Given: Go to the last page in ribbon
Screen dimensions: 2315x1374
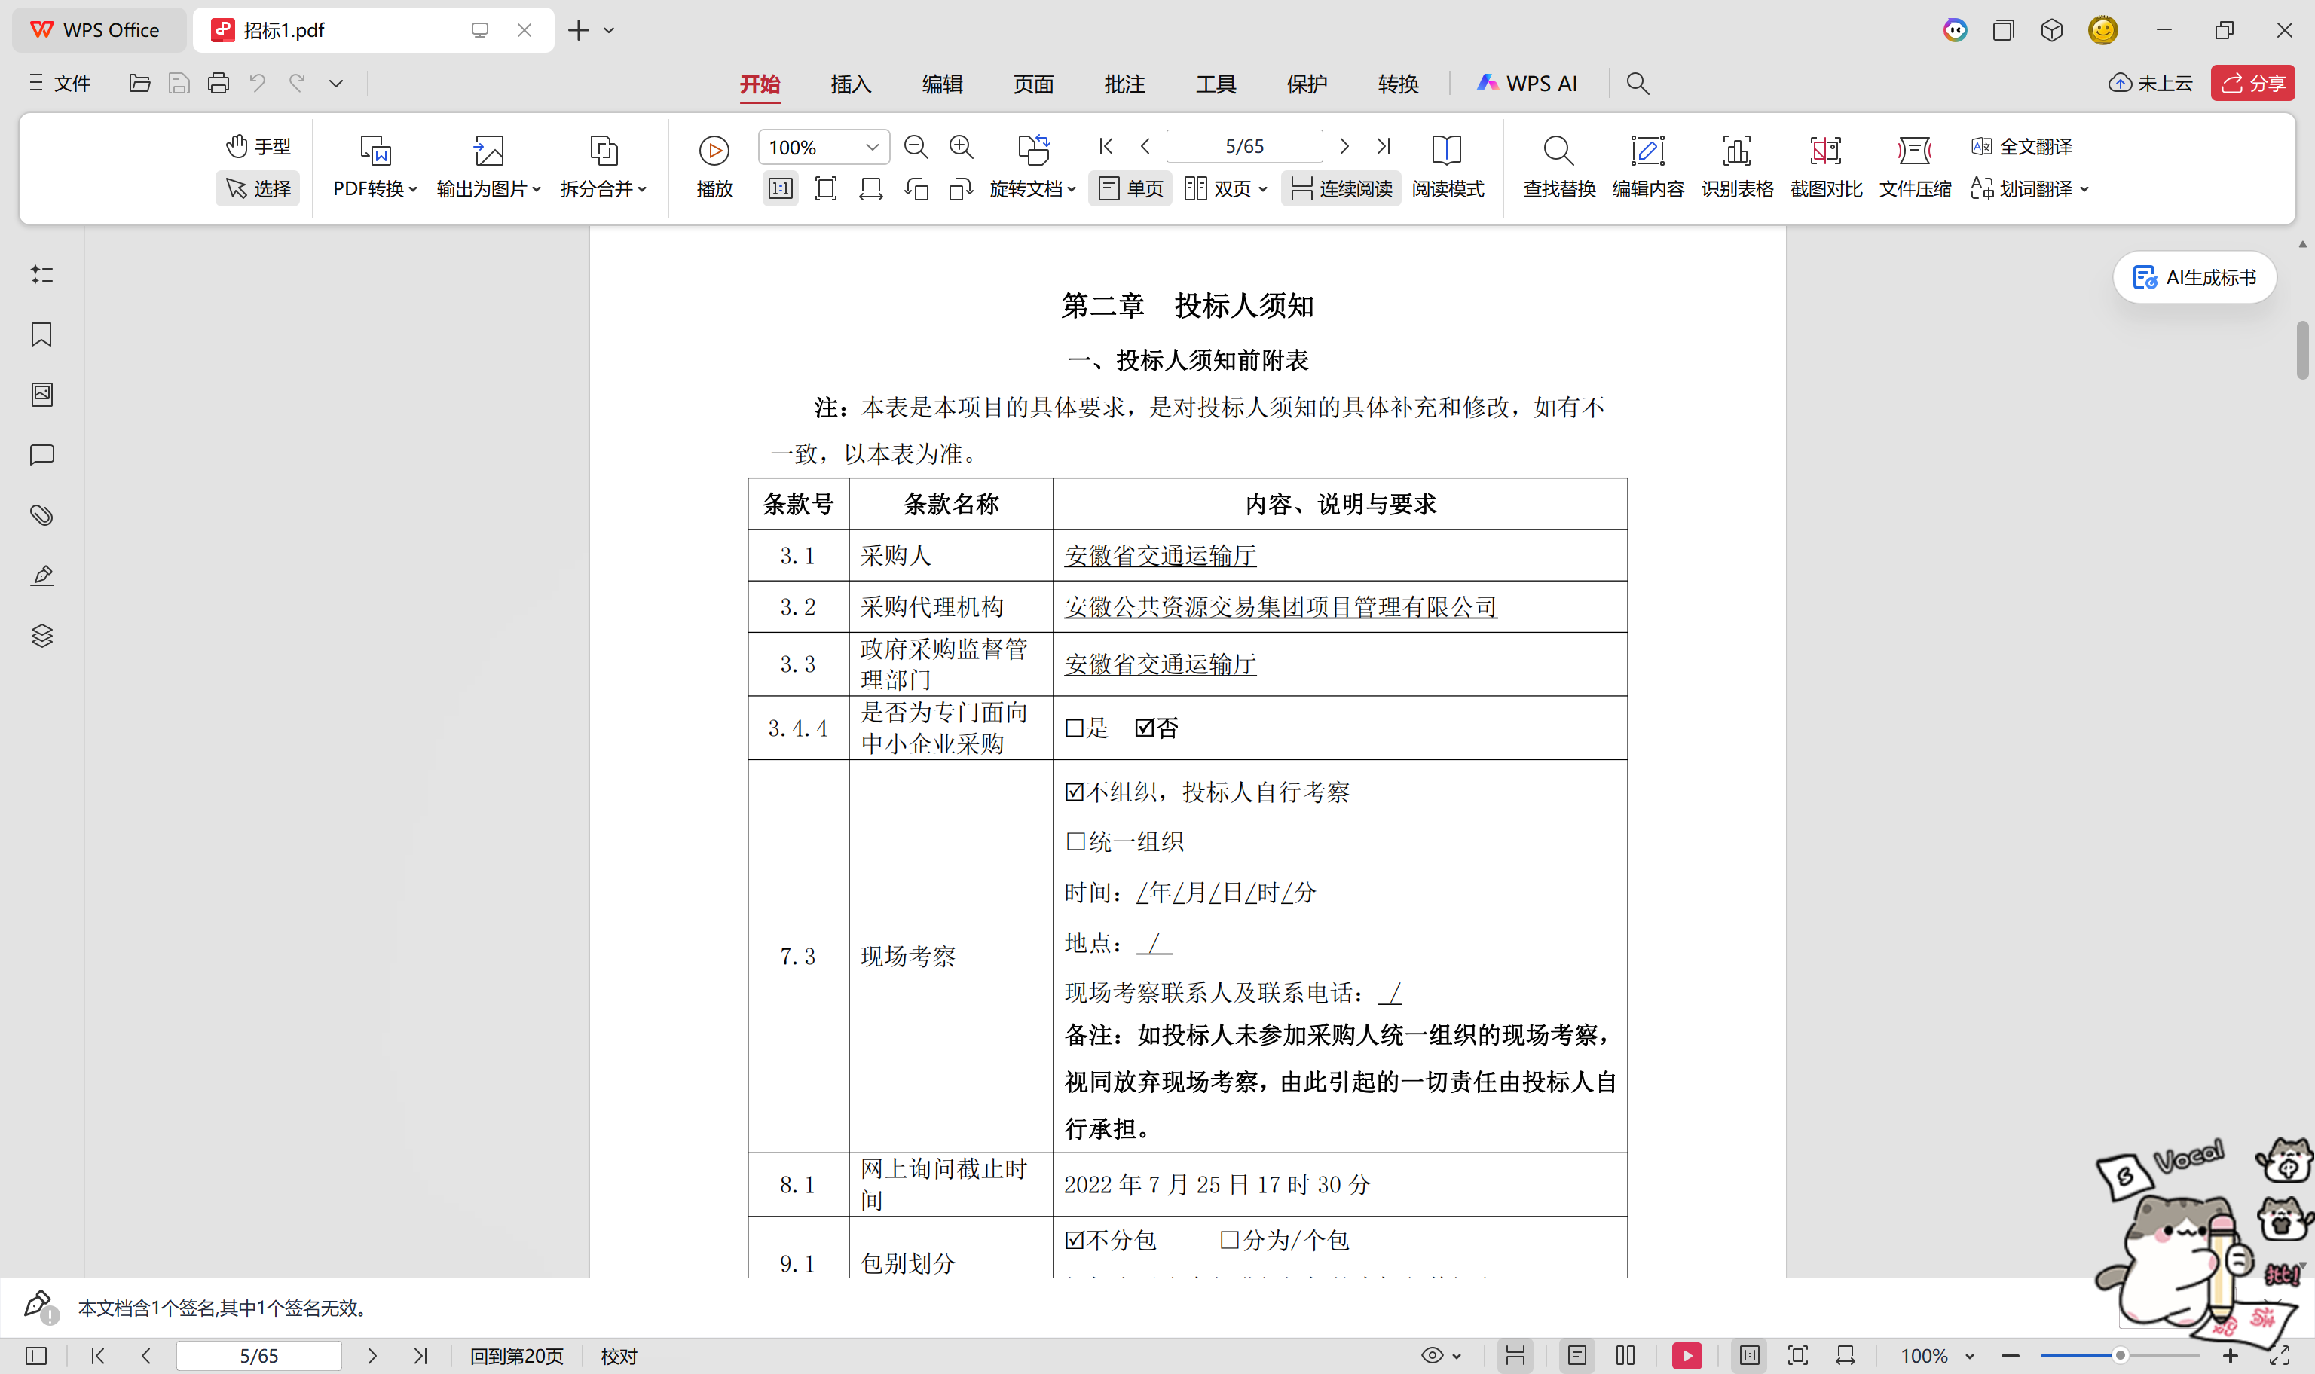Looking at the screenshot, I should coord(1384,146).
